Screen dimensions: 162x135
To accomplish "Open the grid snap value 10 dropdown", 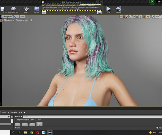I will click(x=140, y=17).
